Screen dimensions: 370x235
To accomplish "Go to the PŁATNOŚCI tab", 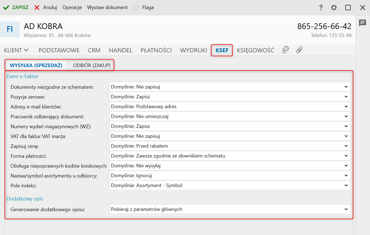I will click(x=156, y=50).
